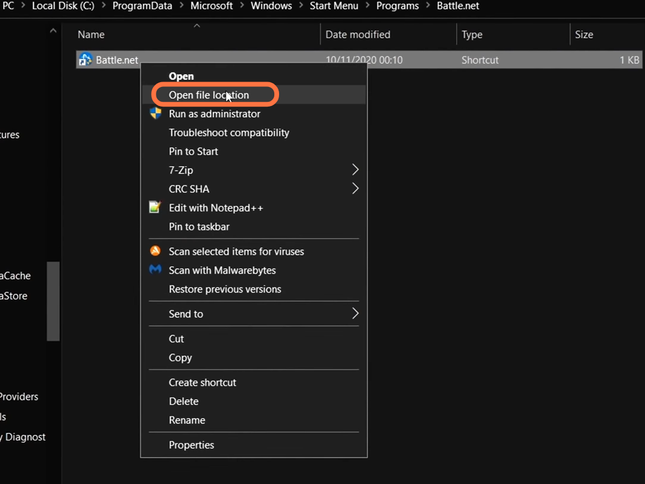Collapse the Name column sort arrow

pyautogui.click(x=197, y=26)
